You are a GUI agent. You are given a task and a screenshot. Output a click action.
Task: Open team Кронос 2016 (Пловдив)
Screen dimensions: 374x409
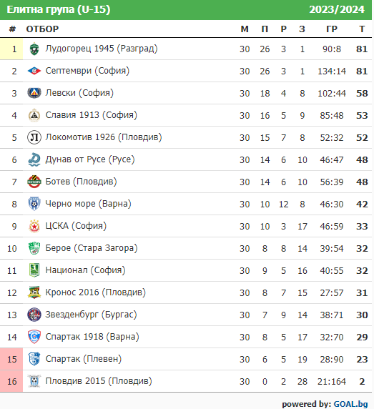coord(95,292)
